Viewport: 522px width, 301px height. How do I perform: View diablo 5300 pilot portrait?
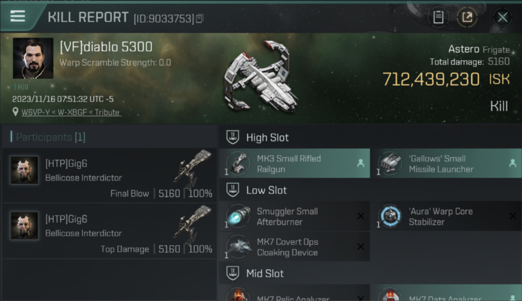tap(33, 59)
